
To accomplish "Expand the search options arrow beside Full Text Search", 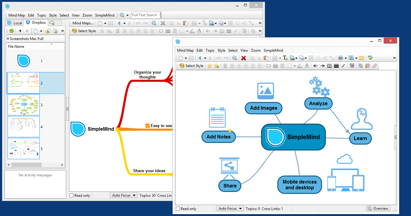I will click(x=127, y=15).
